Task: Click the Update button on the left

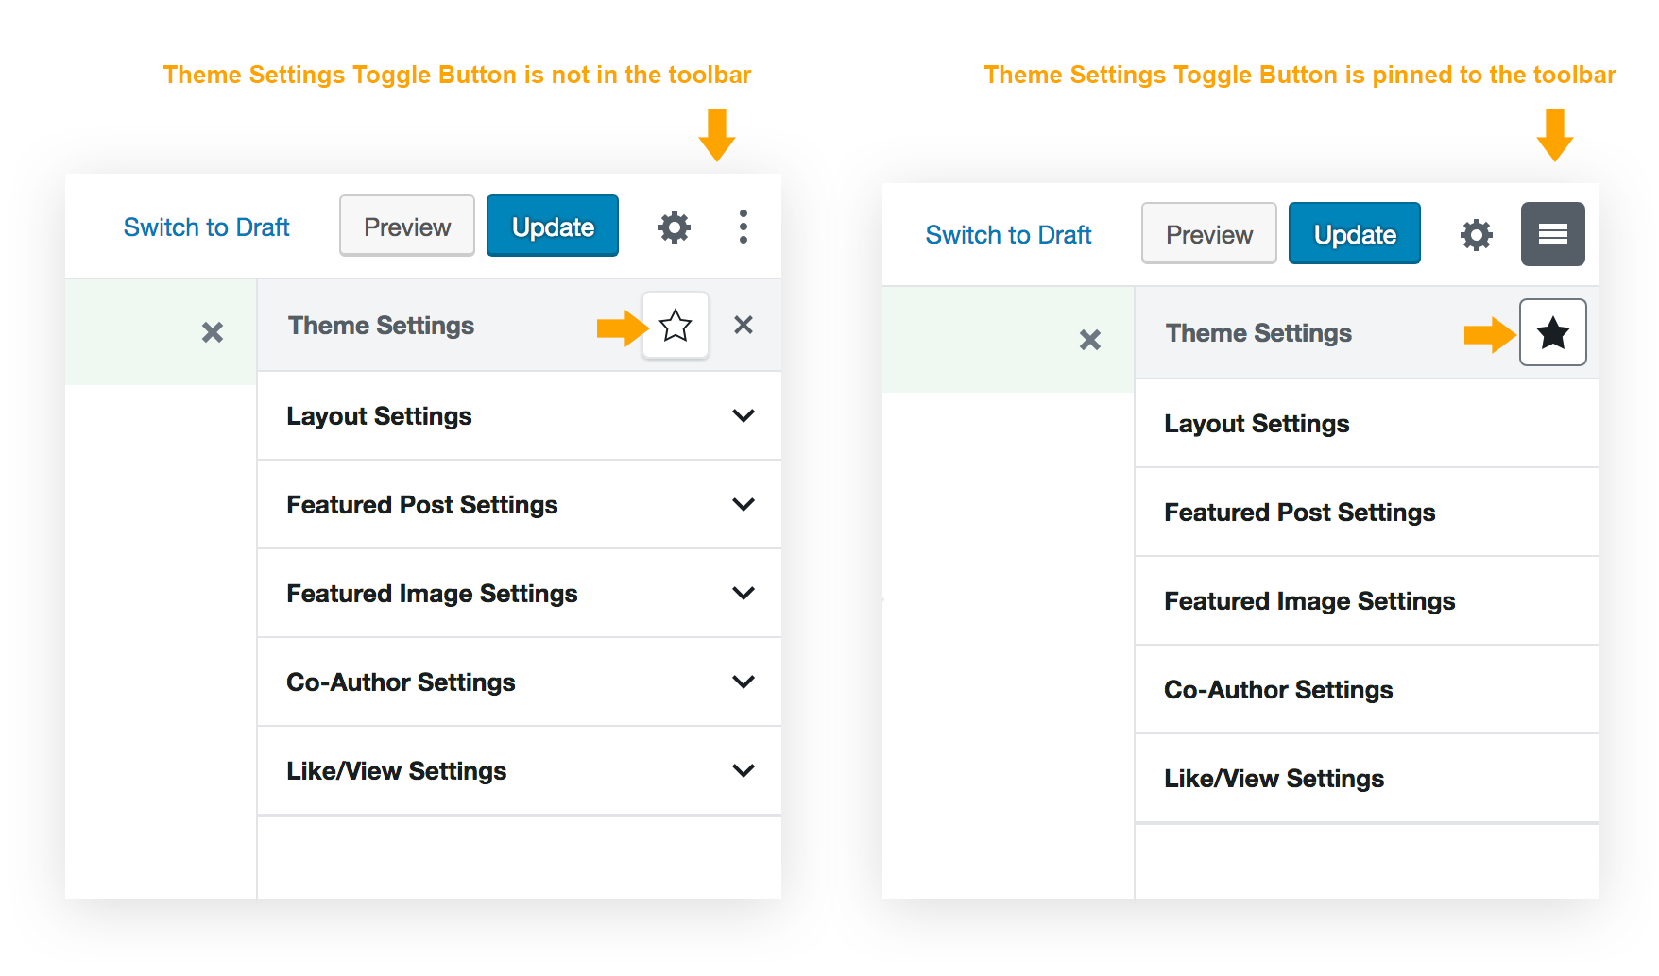Action: (552, 226)
